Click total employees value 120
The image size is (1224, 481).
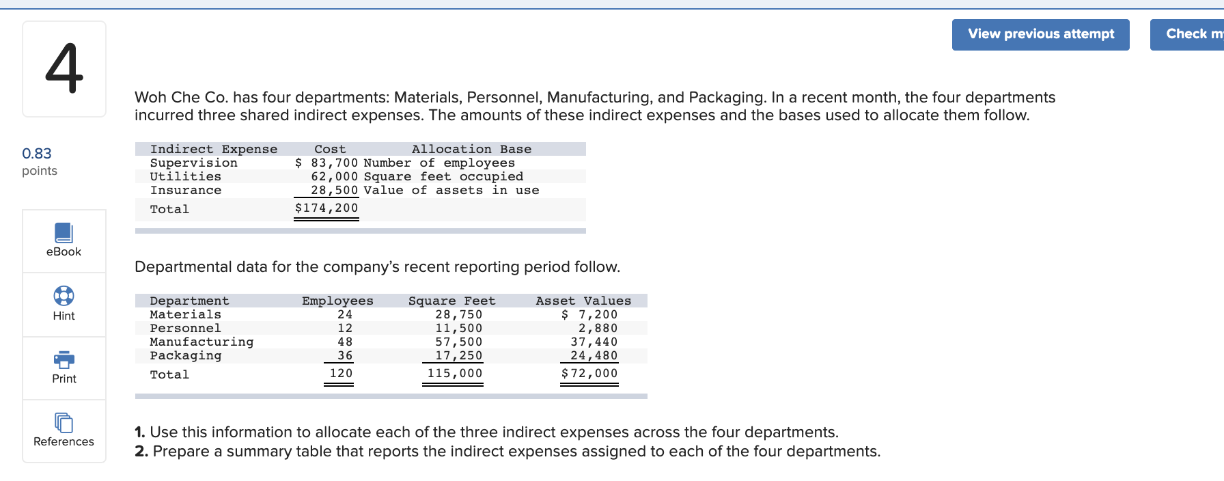[x=341, y=373]
